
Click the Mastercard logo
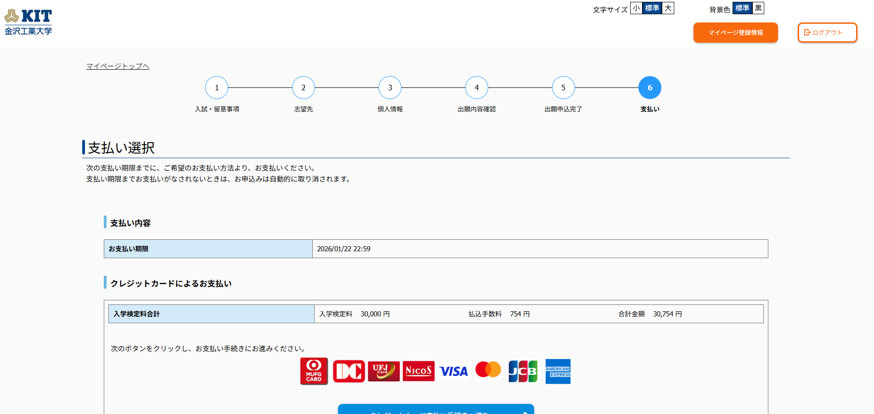pos(488,370)
